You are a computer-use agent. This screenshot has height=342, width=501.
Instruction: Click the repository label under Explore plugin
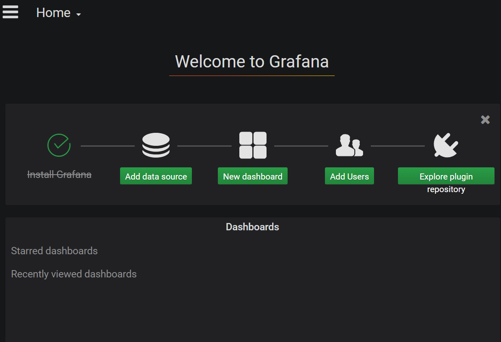point(446,189)
